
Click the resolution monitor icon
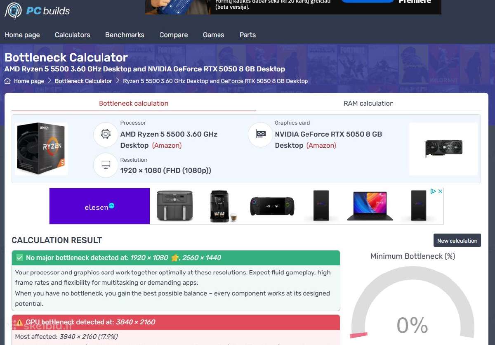pos(106,165)
